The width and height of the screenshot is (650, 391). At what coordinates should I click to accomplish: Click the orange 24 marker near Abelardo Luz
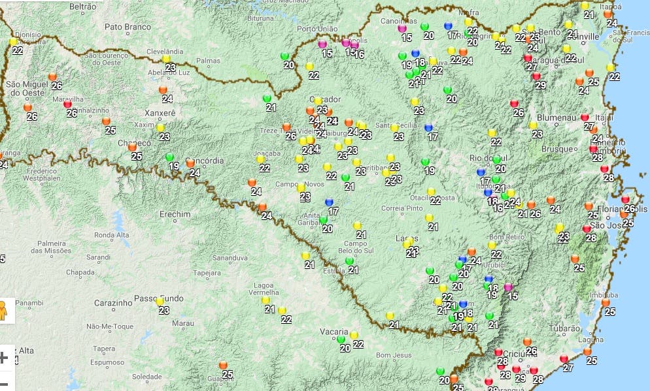click(163, 89)
